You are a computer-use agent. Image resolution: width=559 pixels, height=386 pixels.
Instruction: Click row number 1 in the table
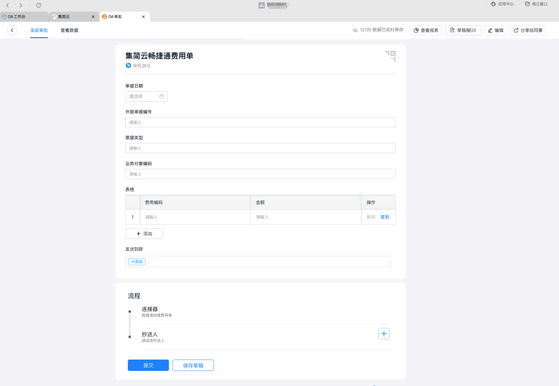tap(132, 217)
